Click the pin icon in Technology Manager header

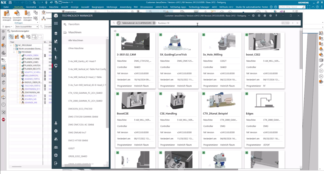click(x=276, y=16)
